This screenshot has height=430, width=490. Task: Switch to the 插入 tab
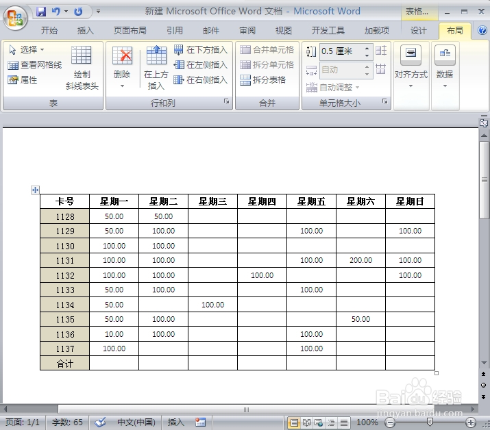coord(85,31)
